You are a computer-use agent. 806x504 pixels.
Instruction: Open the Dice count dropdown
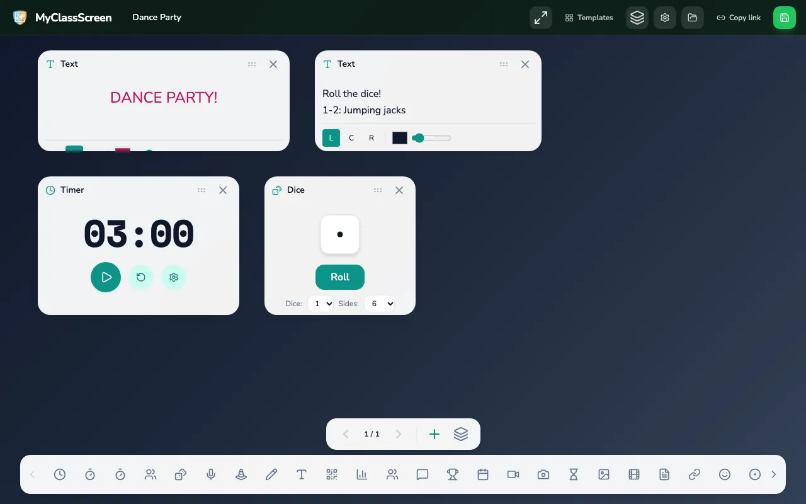[x=321, y=304]
